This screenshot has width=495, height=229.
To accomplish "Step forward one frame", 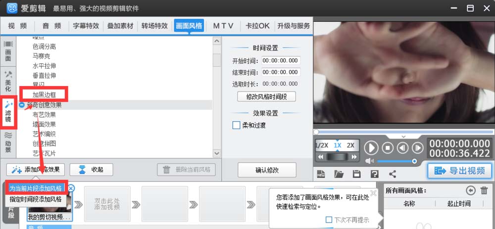I will click(x=418, y=147).
